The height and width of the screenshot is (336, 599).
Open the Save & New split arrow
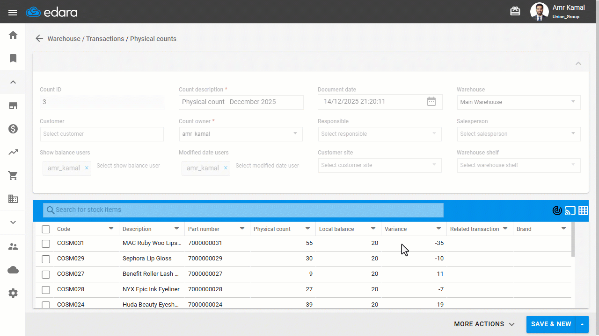click(x=582, y=324)
